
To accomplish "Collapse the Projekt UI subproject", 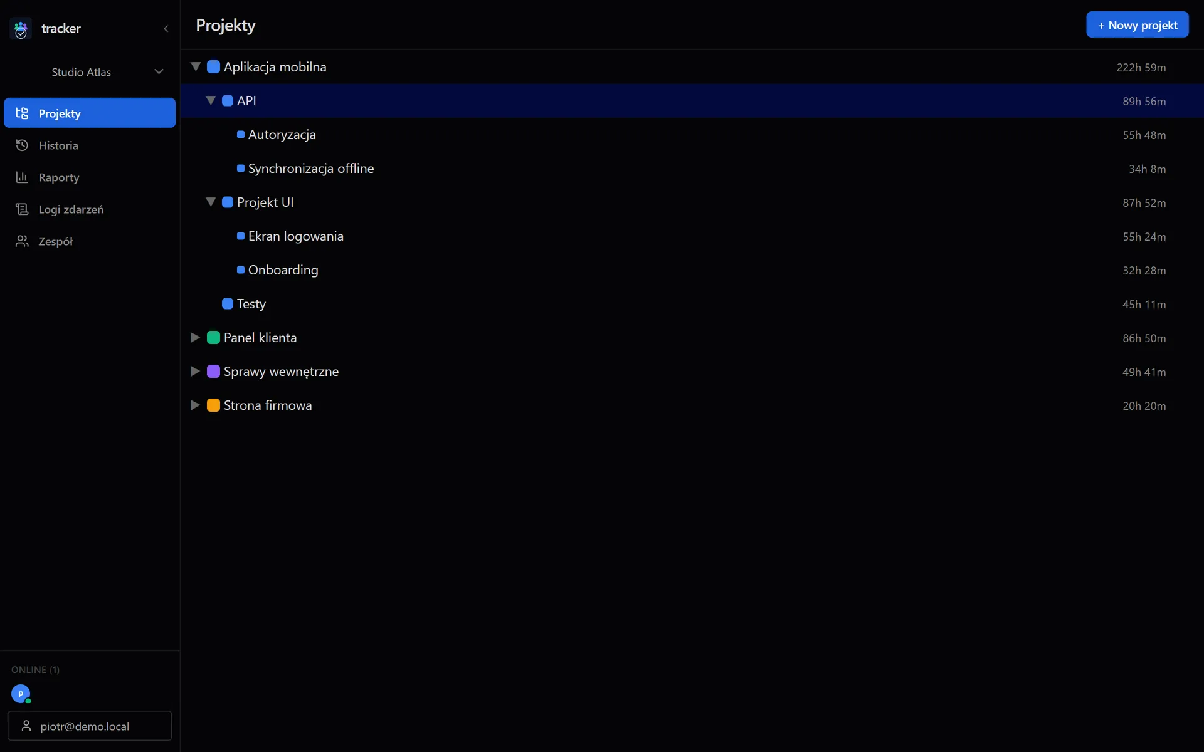I will 211,202.
